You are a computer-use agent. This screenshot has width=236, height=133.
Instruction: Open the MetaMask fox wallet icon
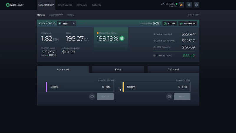[x=181, y=5]
